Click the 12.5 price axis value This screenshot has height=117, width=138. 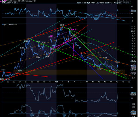point(133,78)
